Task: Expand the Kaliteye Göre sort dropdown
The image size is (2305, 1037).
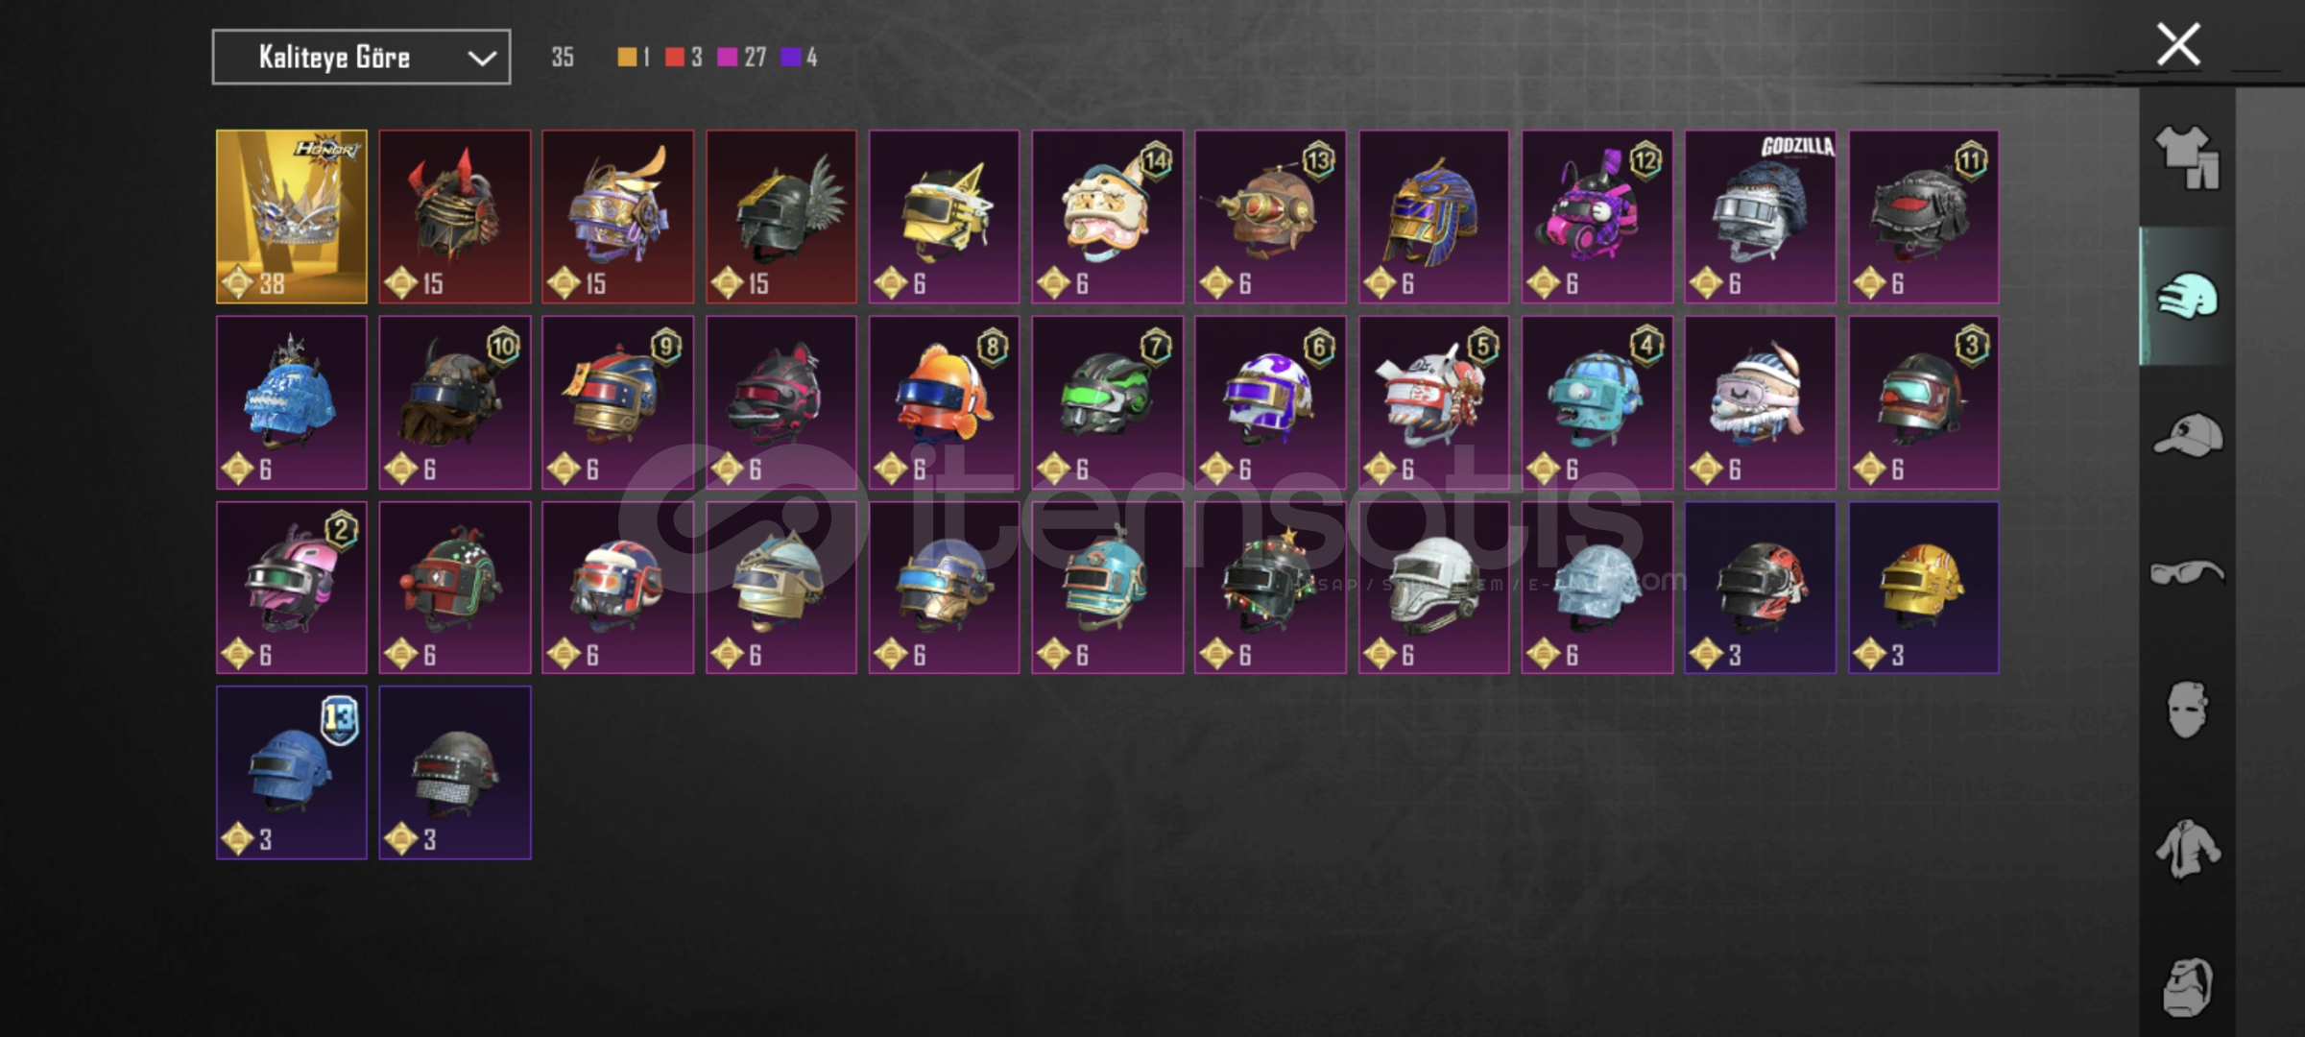Action: [x=361, y=58]
